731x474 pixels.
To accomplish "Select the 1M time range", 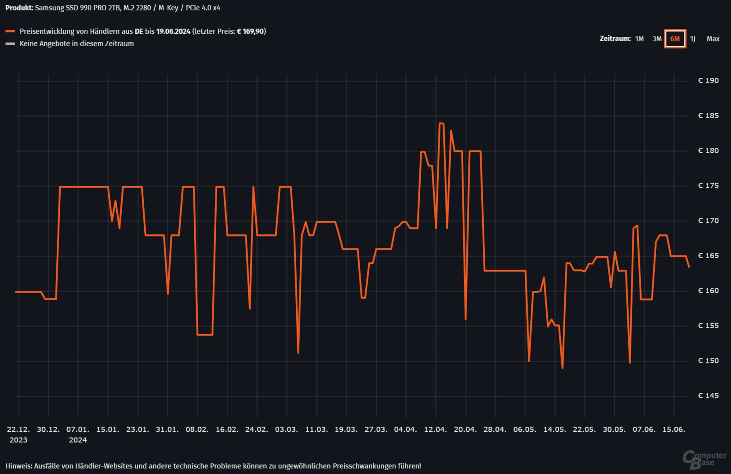I will coord(639,39).
